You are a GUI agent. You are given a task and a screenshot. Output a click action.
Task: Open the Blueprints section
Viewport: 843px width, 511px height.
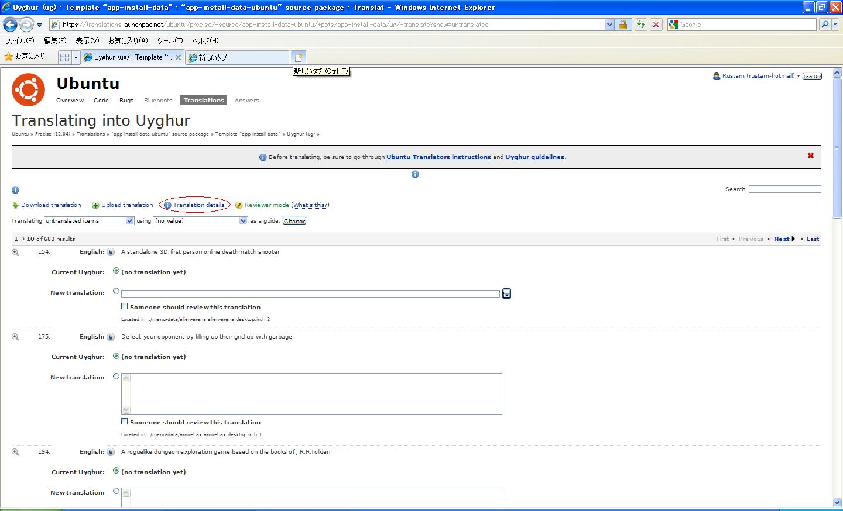(x=158, y=101)
